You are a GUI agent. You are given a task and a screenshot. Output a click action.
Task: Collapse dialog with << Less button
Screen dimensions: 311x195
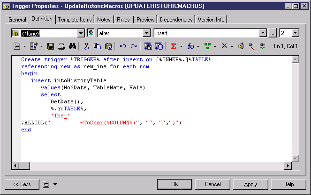pyautogui.click(x=22, y=184)
